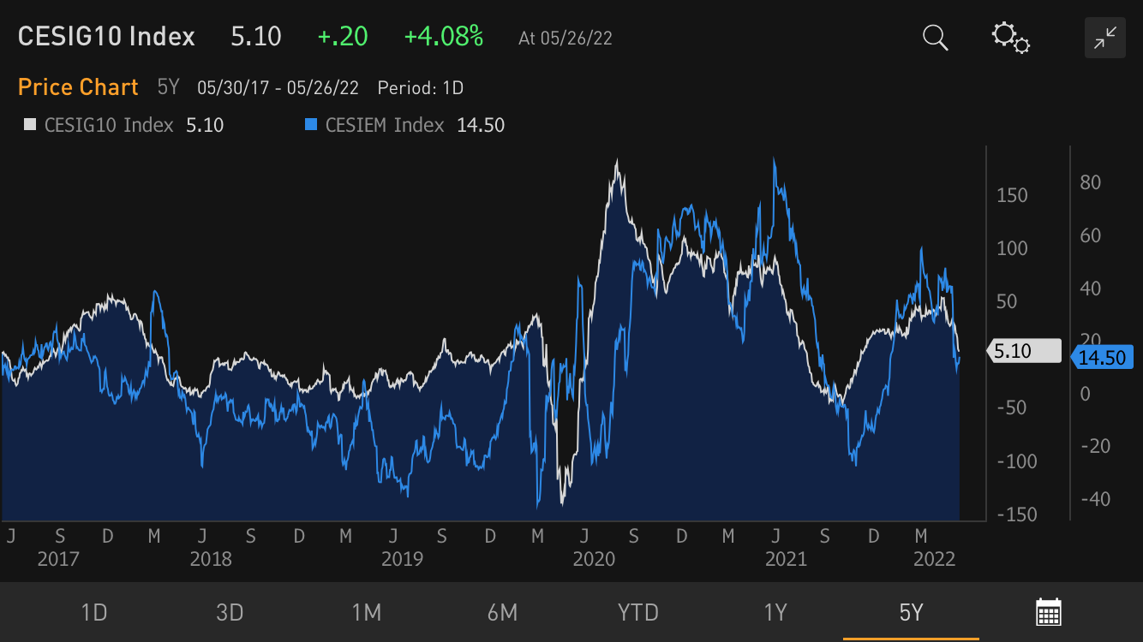Open the 5Y date range label
The image size is (1143, 642).
click(x=168, y=87)
